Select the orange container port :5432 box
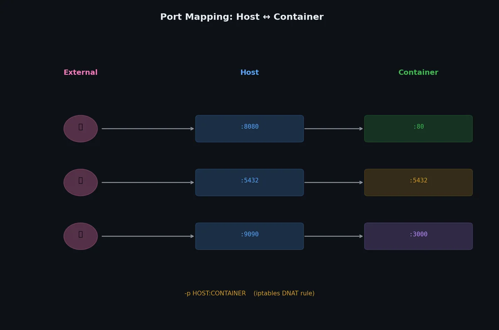Viewport: 499px width, 330px height. coord(418,182)
